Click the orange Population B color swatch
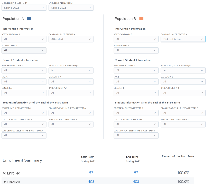 [x=141, y=19]
